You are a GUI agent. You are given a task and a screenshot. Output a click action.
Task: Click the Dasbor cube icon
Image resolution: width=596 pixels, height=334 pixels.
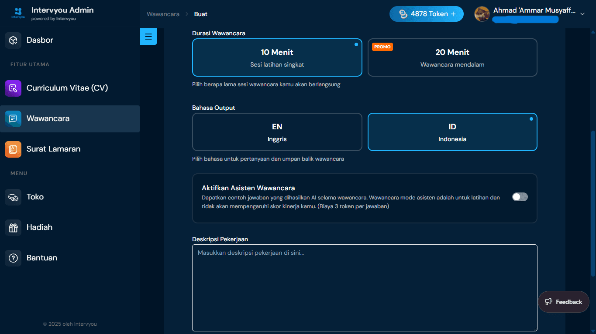click(x=13, y=40)
